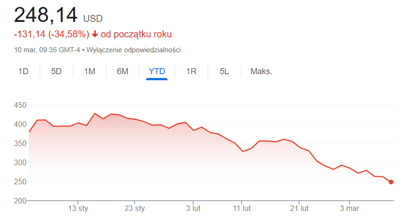419x217 pixels.
Task: Select the Maks. range tab
Action: tap(261, 71)
